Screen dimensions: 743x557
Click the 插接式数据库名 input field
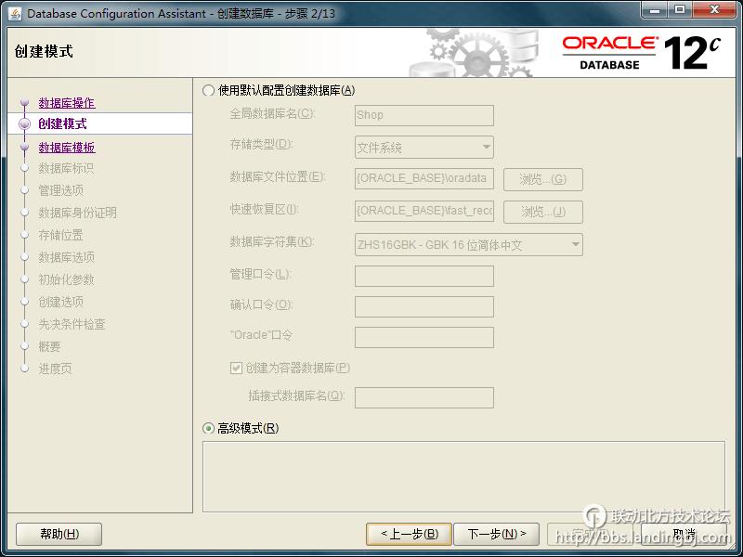tap(424, 397)
